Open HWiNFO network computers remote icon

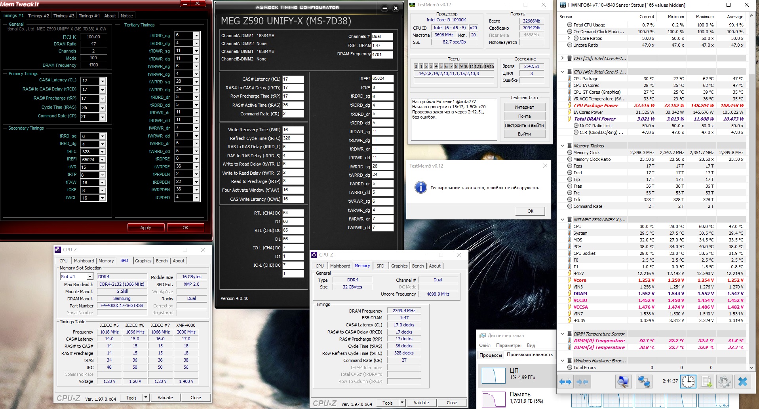pyautogui.click(x=644, y=382)
